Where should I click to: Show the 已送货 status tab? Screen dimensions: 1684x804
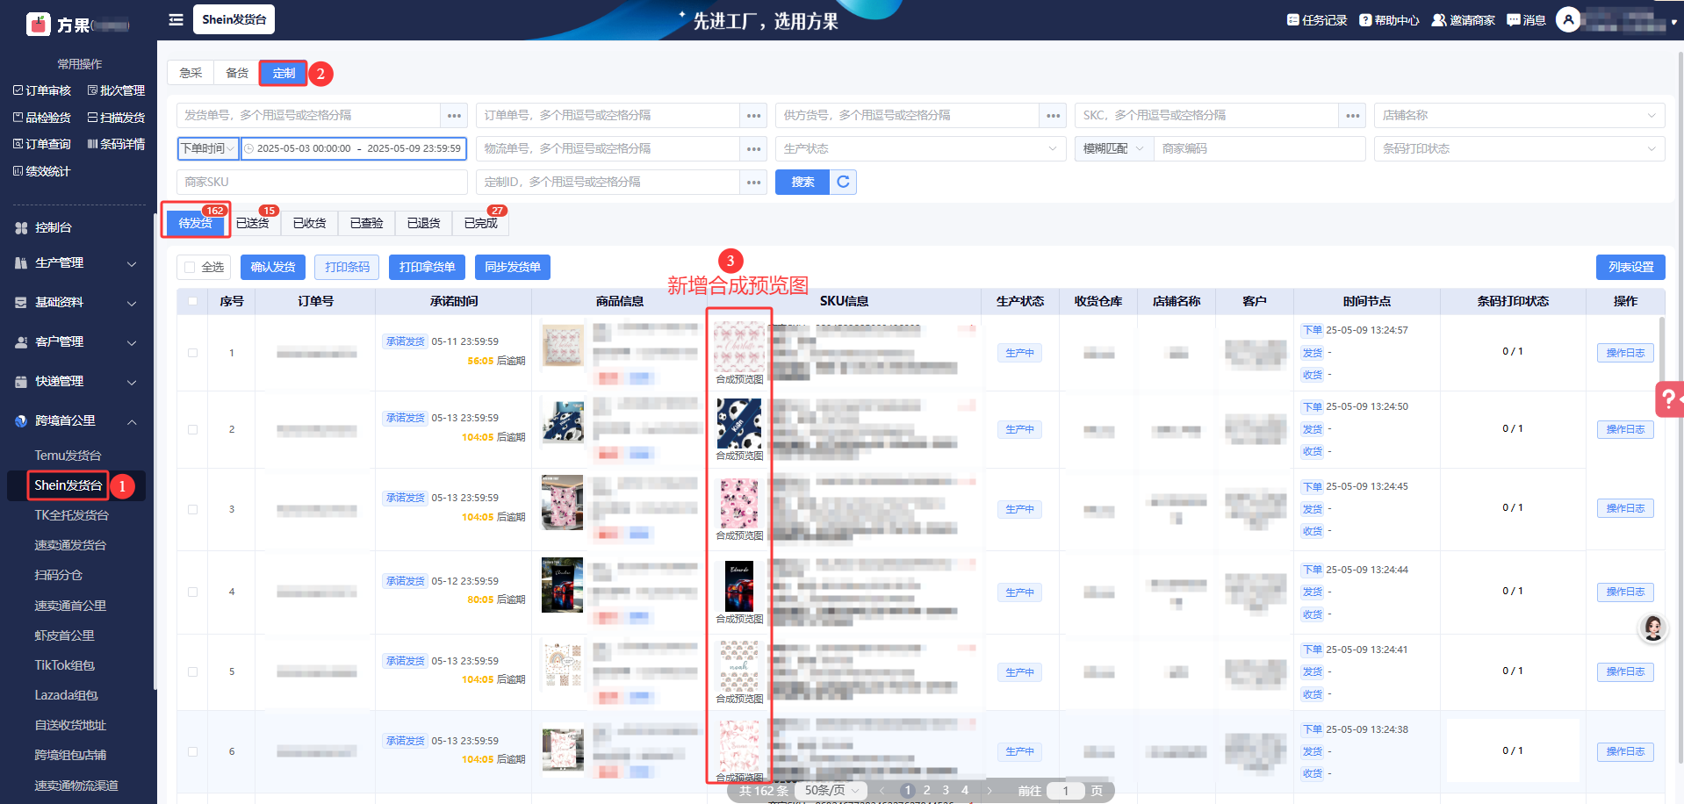253,223
